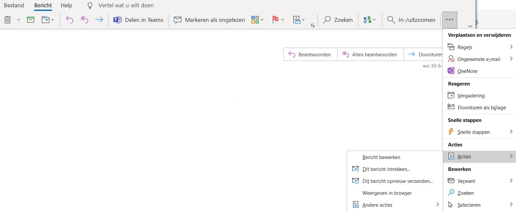Viewport: 516px width, 211px height.
Task: Archive the message with the archive box icon
Action: click(31, 20)
